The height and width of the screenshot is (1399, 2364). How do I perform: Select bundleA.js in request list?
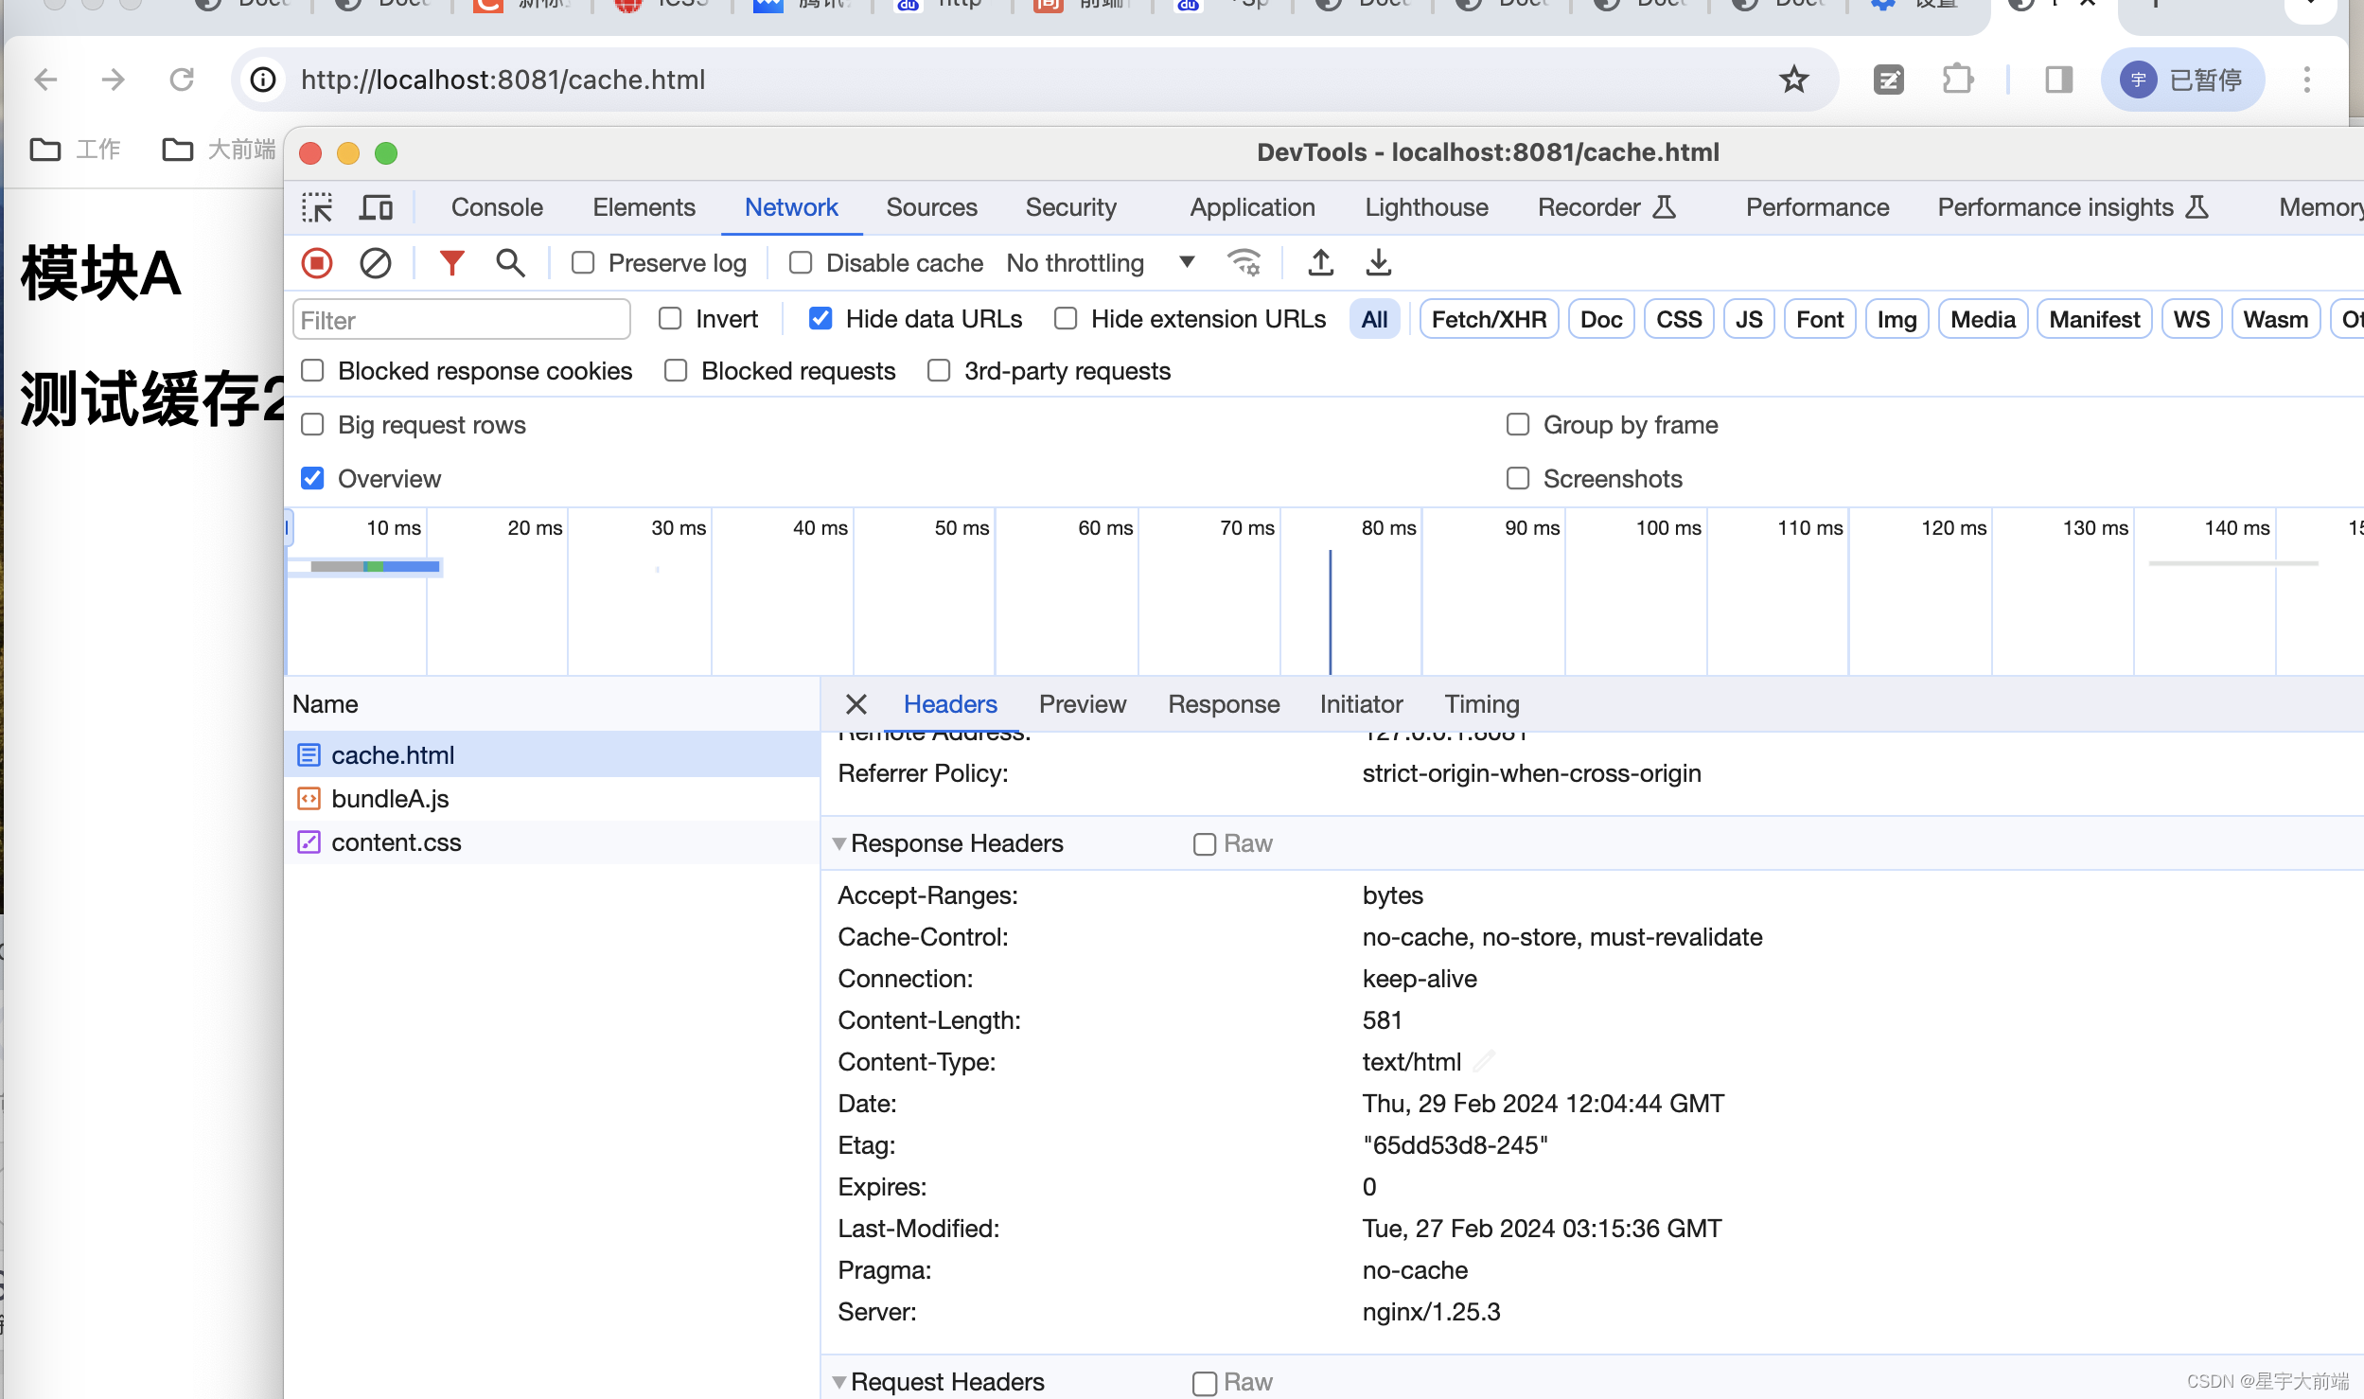pos(390,799)
